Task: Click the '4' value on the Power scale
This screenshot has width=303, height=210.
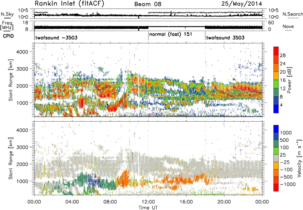Action: (281, 105)
